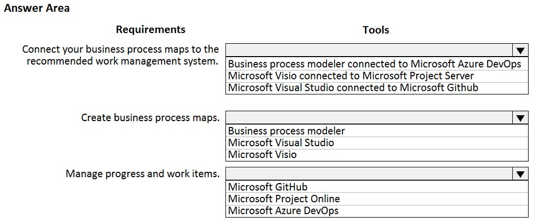Select the Business process modeler option
Image resolution: width=533 pixels, height=222 pixels.
[x=377, y=131]
